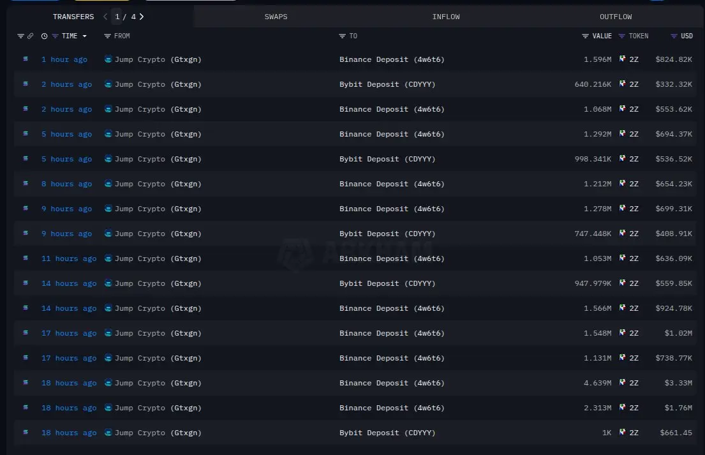Open Binance Deposit (4w6t6) on $924.78K row

coord(392,308)
